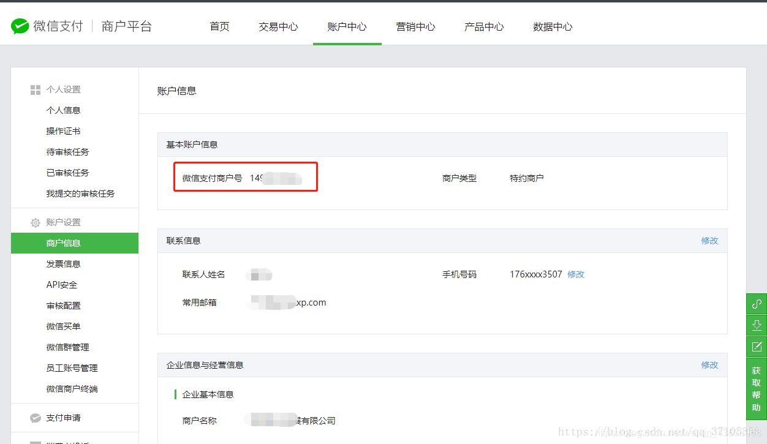Open 我提交的审核任务 in sidebar

(x=81, y=194)
